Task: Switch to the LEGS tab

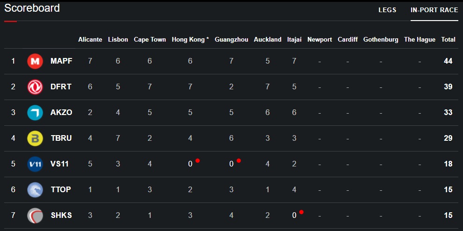Action: pyautogui.click(x=387, y=10)
